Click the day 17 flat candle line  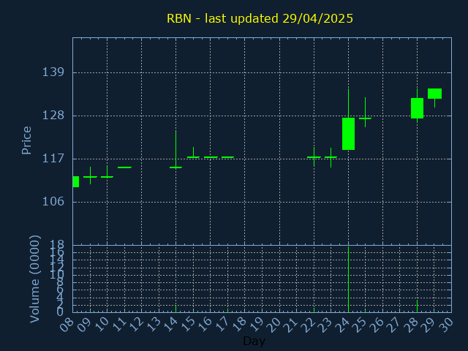point(227,157)
